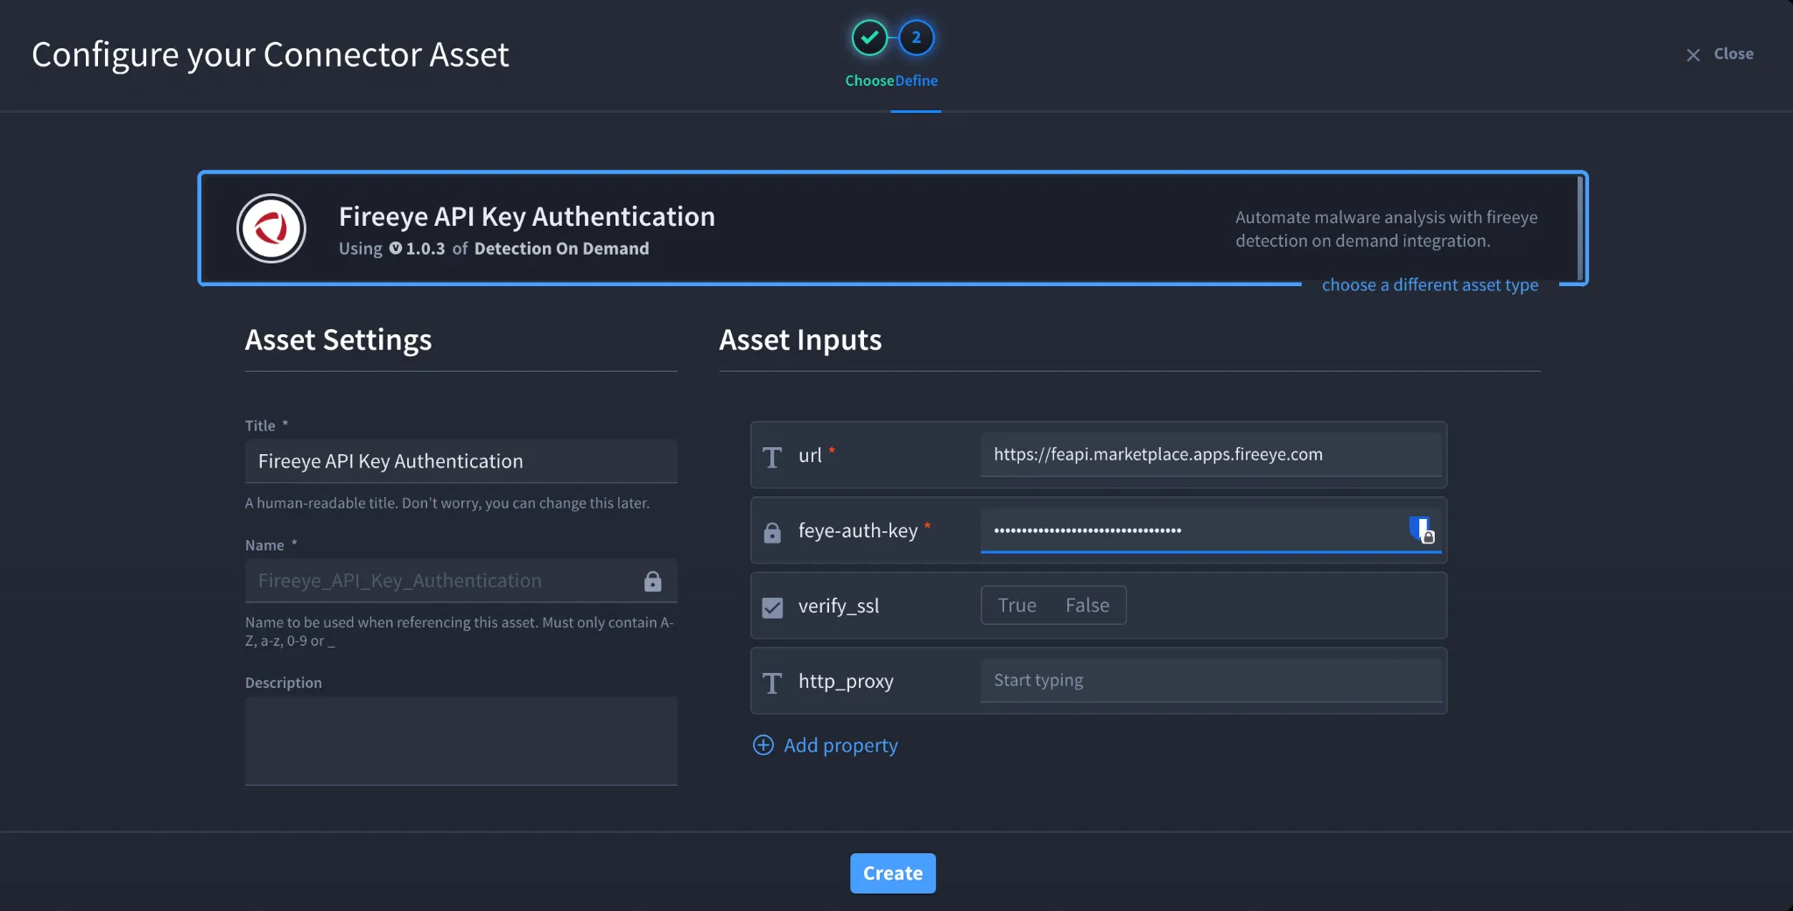Click the password manager icon in feye-auth-key field

(x=1422, y=529)
